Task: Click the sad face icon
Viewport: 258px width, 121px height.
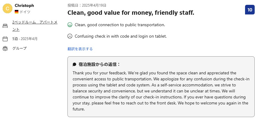Action: click(x=70, y=36)
